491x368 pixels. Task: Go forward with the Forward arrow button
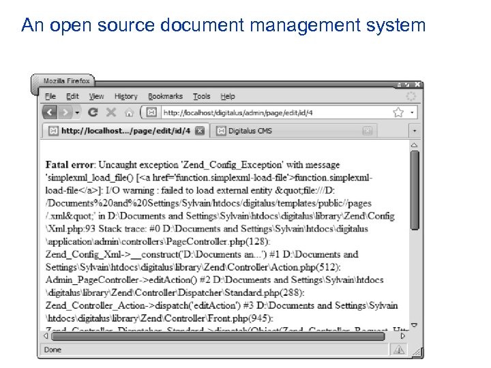[x=65, y=112]
